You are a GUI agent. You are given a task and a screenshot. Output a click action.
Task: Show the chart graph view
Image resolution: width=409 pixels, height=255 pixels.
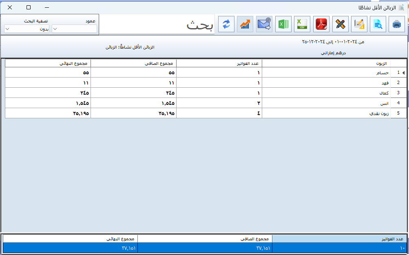coord(245,24)
